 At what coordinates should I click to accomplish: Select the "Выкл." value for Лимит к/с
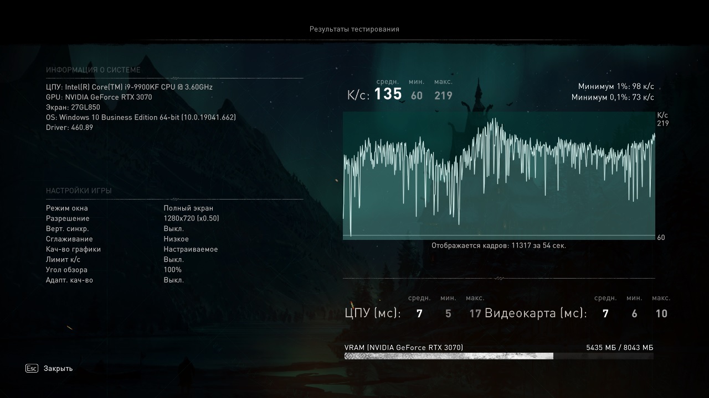(x=174, y=260)
